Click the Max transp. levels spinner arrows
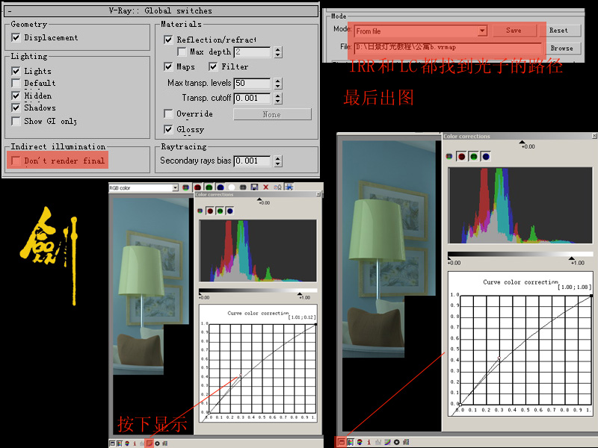This screenshot has width=598, height=448. (278, 83)
